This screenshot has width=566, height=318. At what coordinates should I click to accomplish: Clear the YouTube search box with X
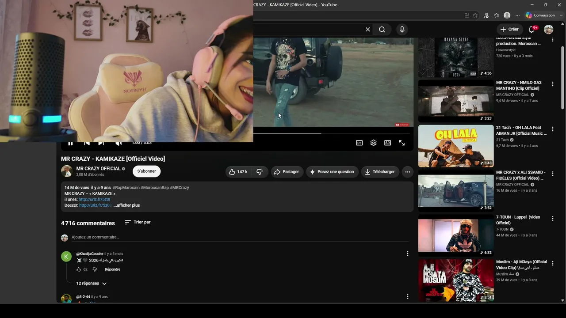point(367,30)
